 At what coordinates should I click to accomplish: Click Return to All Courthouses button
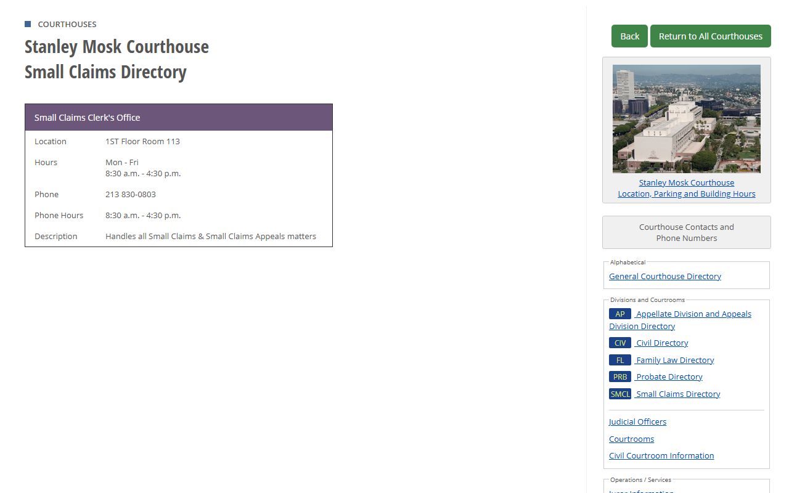[x=711, y=36]
